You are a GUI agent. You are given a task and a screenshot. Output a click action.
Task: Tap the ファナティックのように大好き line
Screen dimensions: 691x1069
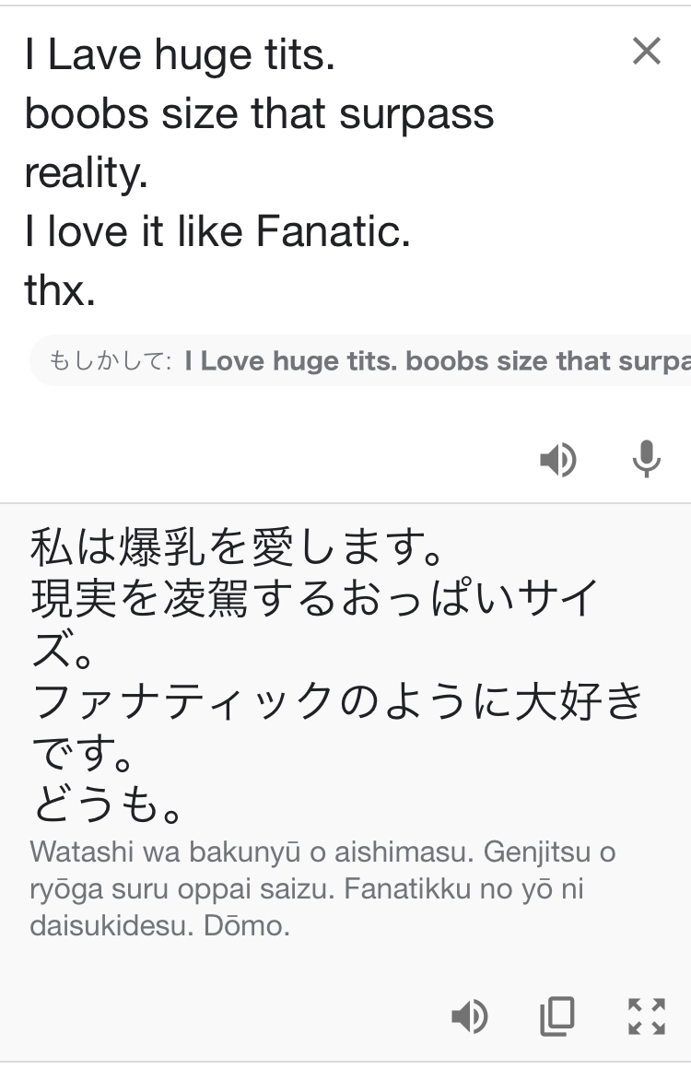tap(337, 702)
